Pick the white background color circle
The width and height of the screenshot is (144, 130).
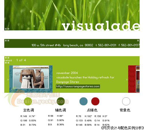coord(126,101)
